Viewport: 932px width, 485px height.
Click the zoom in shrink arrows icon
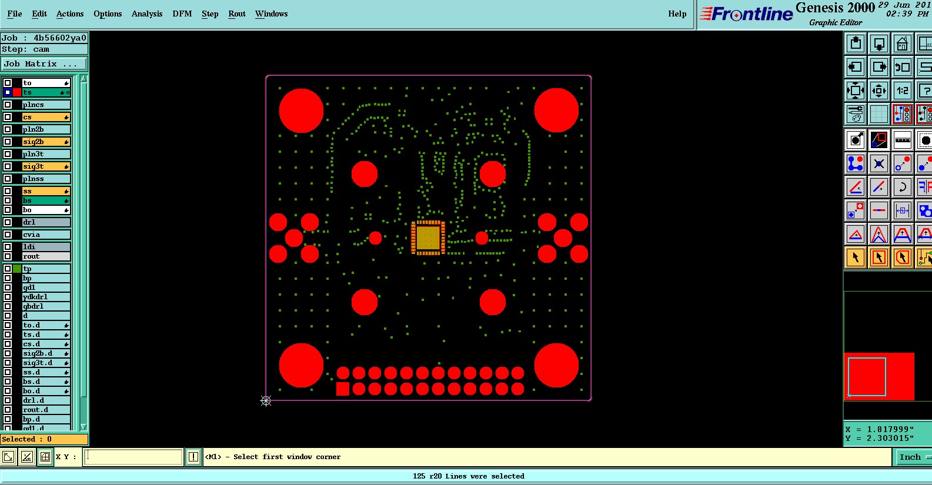coord(879,91)
